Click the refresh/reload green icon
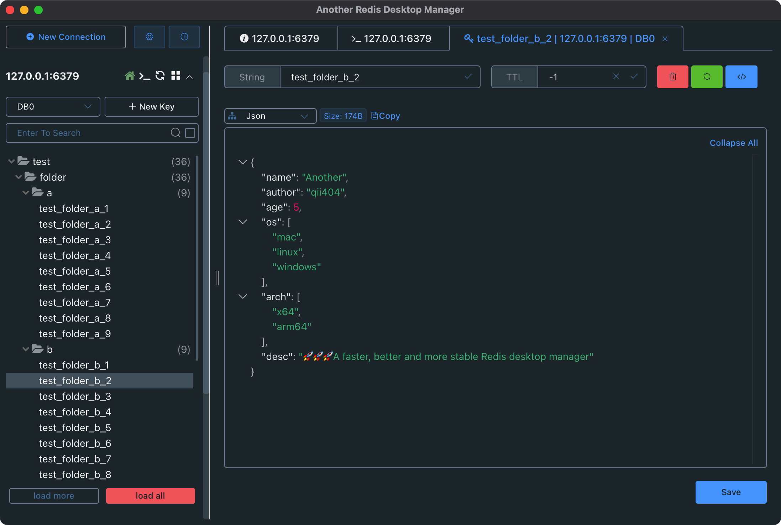781x525 pixels. point(707,77)
